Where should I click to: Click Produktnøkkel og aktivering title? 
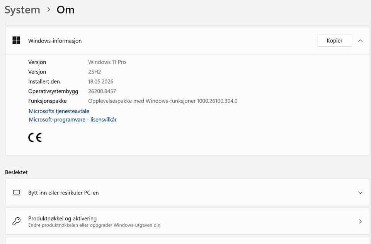(63, 218)
